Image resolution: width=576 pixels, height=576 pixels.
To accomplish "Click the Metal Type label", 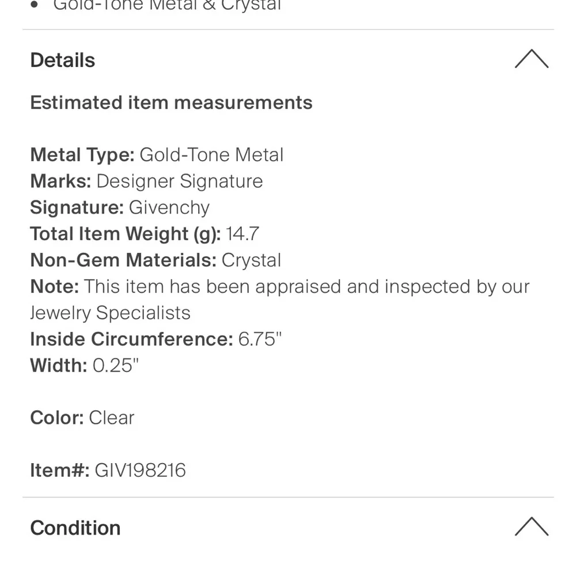I will 82,155.
